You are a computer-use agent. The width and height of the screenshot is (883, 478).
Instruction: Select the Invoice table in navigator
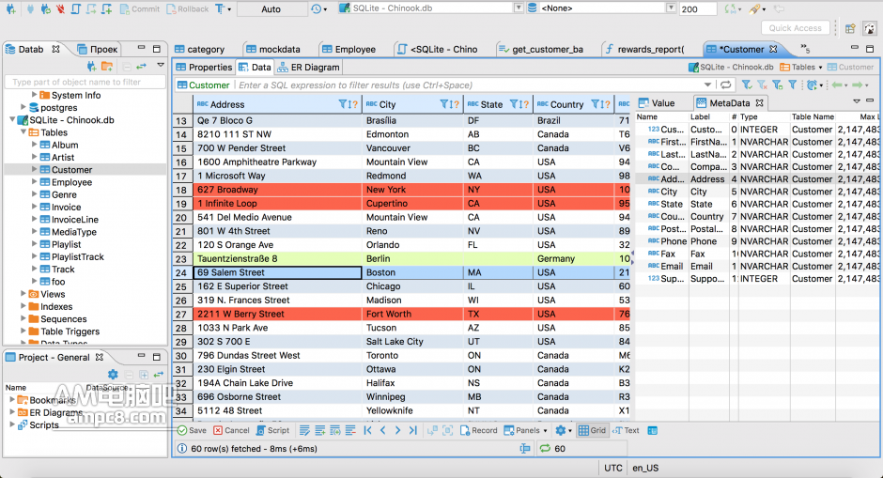[x=66, y=207]
